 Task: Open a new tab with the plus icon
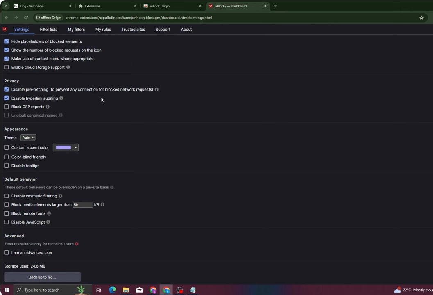pos(275,6)
